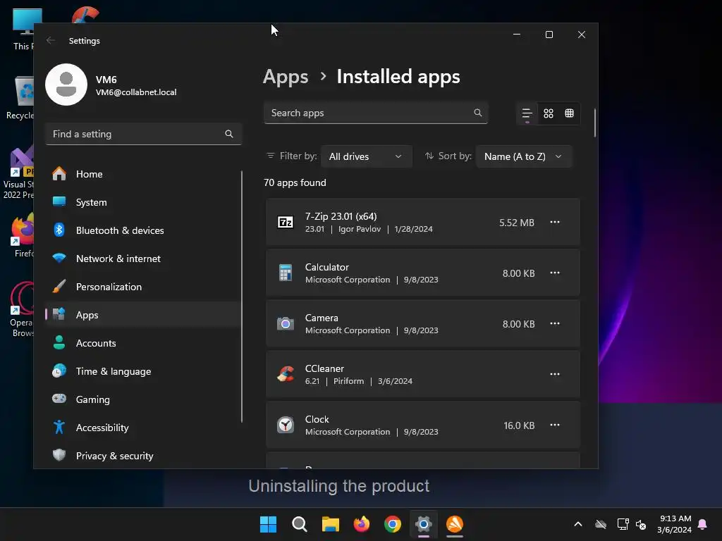Click the installed apps scrollbar
The width and height of the screenshot is (722, 541).
click(x=595, y=123)
